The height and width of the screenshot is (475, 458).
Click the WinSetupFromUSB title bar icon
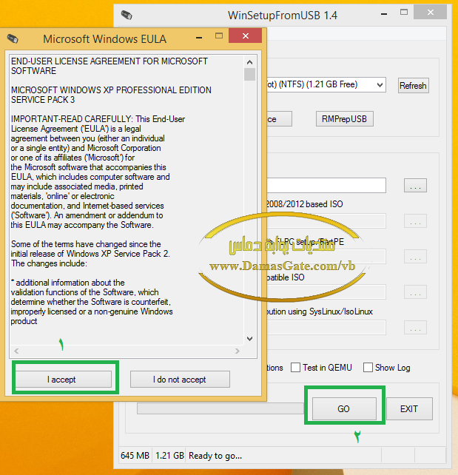click(x=127, y=15)
